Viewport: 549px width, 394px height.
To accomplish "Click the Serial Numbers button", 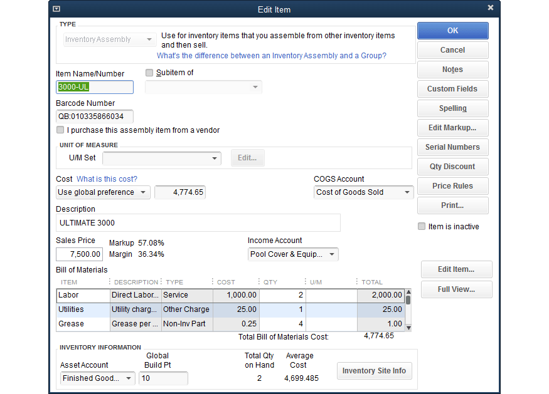I will 452,147.
